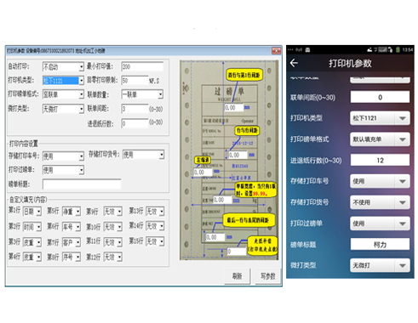Image resolution: width=418 pixels, height=323 pixels.
Task: Click the 最小打印值 input field
Action: tap(142, 67)
